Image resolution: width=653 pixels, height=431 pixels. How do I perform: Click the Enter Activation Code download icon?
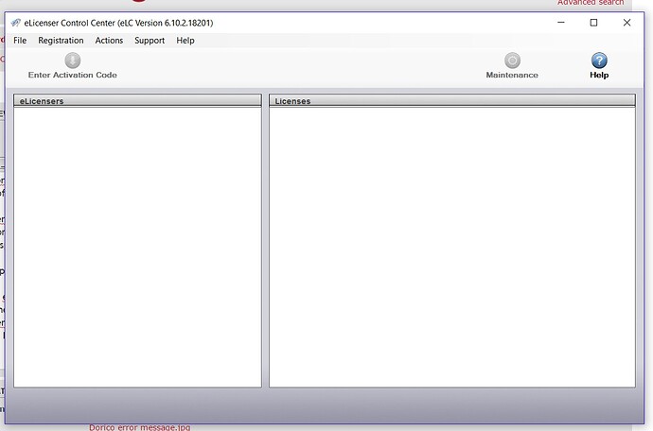tap(73, 60)
